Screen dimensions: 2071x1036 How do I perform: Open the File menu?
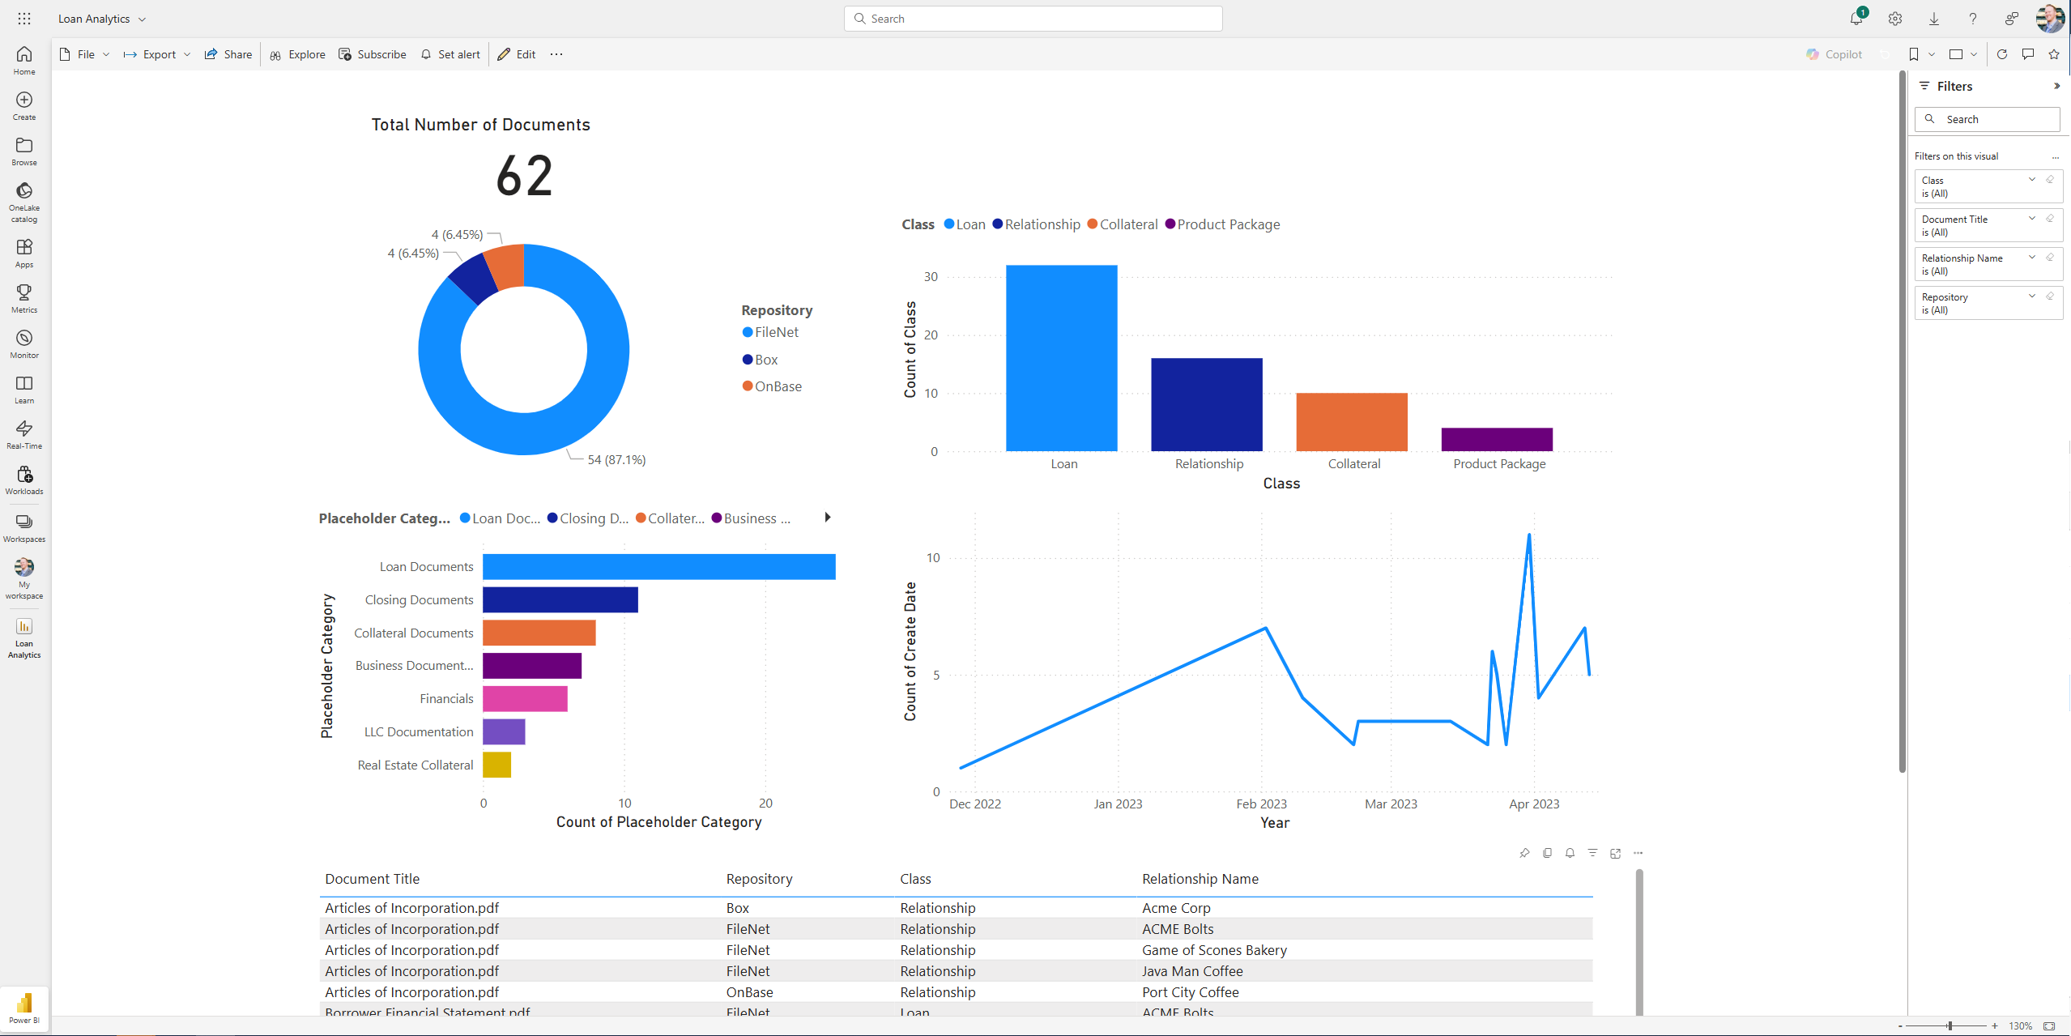point(83,53)
